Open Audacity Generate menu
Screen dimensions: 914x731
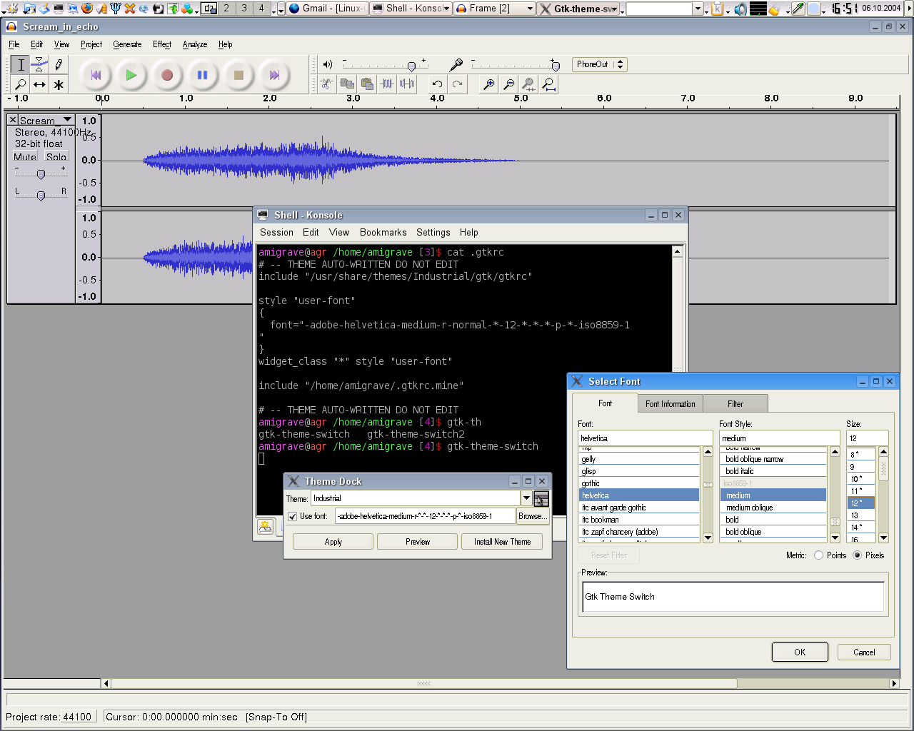point(127,44)
